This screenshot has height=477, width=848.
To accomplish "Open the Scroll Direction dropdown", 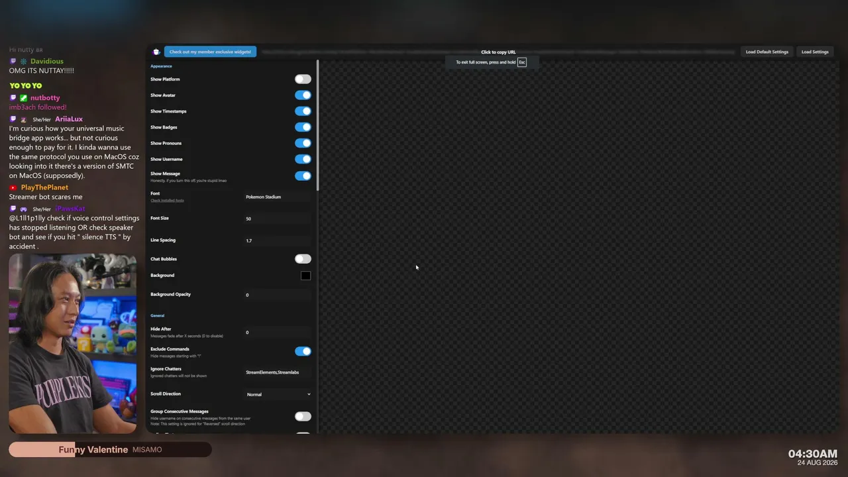I will tap(278, 394).
